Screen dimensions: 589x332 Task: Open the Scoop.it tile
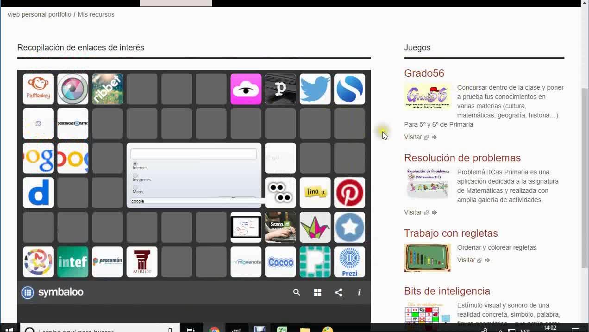click(x=281, y=227)
